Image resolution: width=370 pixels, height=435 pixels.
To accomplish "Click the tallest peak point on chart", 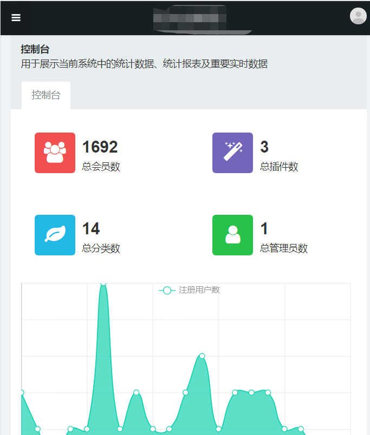I will point(103,283).
